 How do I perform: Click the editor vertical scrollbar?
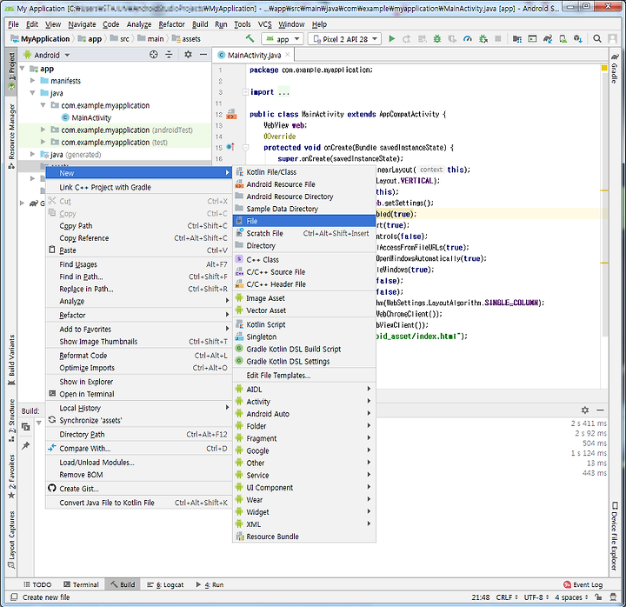pyautogui.click(x=605, y=205)
